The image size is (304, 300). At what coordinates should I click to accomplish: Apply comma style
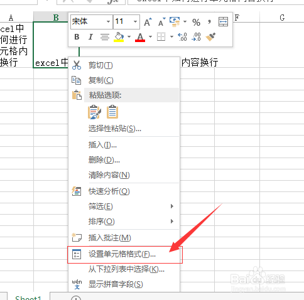(209, 22)
